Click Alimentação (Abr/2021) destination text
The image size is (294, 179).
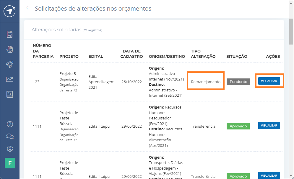pyautogui.click(x=160, y=143)
